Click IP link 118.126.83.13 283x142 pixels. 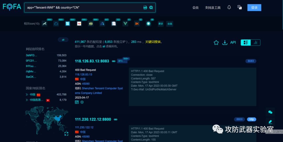point(84,74)
